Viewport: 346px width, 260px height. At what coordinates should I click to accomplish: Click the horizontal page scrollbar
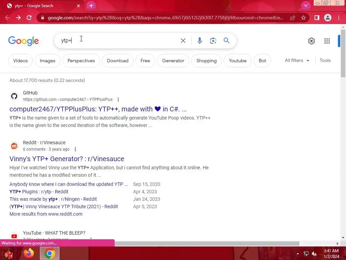tap(207, 243)
